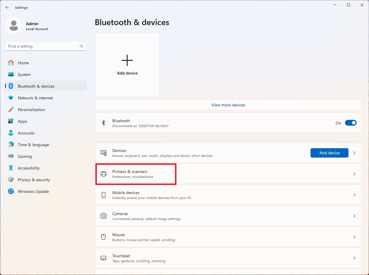Click the back arrow in title bar
369x275 pixels.
pyautogui.click(x=7, y=8)
